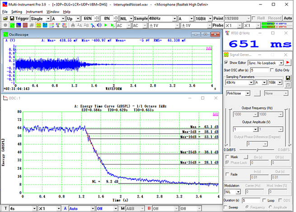Enable the Echo Only checkbox
The image size is (296, 212).
272,70
